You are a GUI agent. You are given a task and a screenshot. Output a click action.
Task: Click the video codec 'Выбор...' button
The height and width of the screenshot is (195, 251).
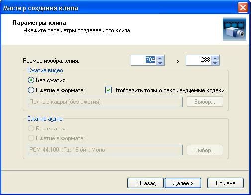click(205, 102)
